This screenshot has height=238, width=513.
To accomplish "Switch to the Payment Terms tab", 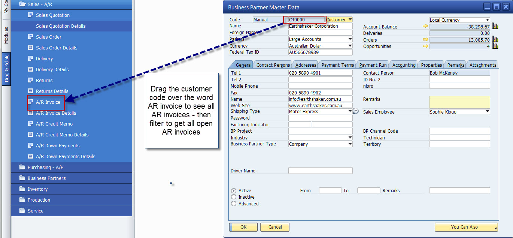I will coord(337,65).
